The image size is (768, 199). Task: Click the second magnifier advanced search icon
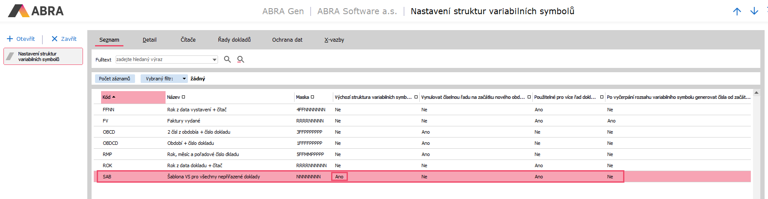241,59
